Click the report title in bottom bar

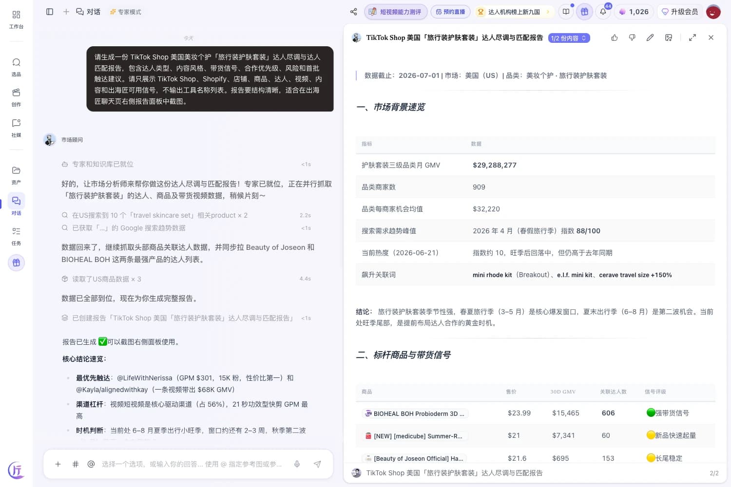(x=454, y=473)
